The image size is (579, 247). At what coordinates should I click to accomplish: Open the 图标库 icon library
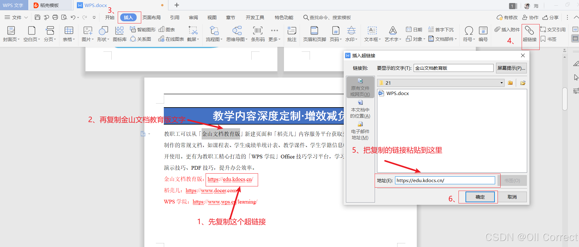coord(120,34)
